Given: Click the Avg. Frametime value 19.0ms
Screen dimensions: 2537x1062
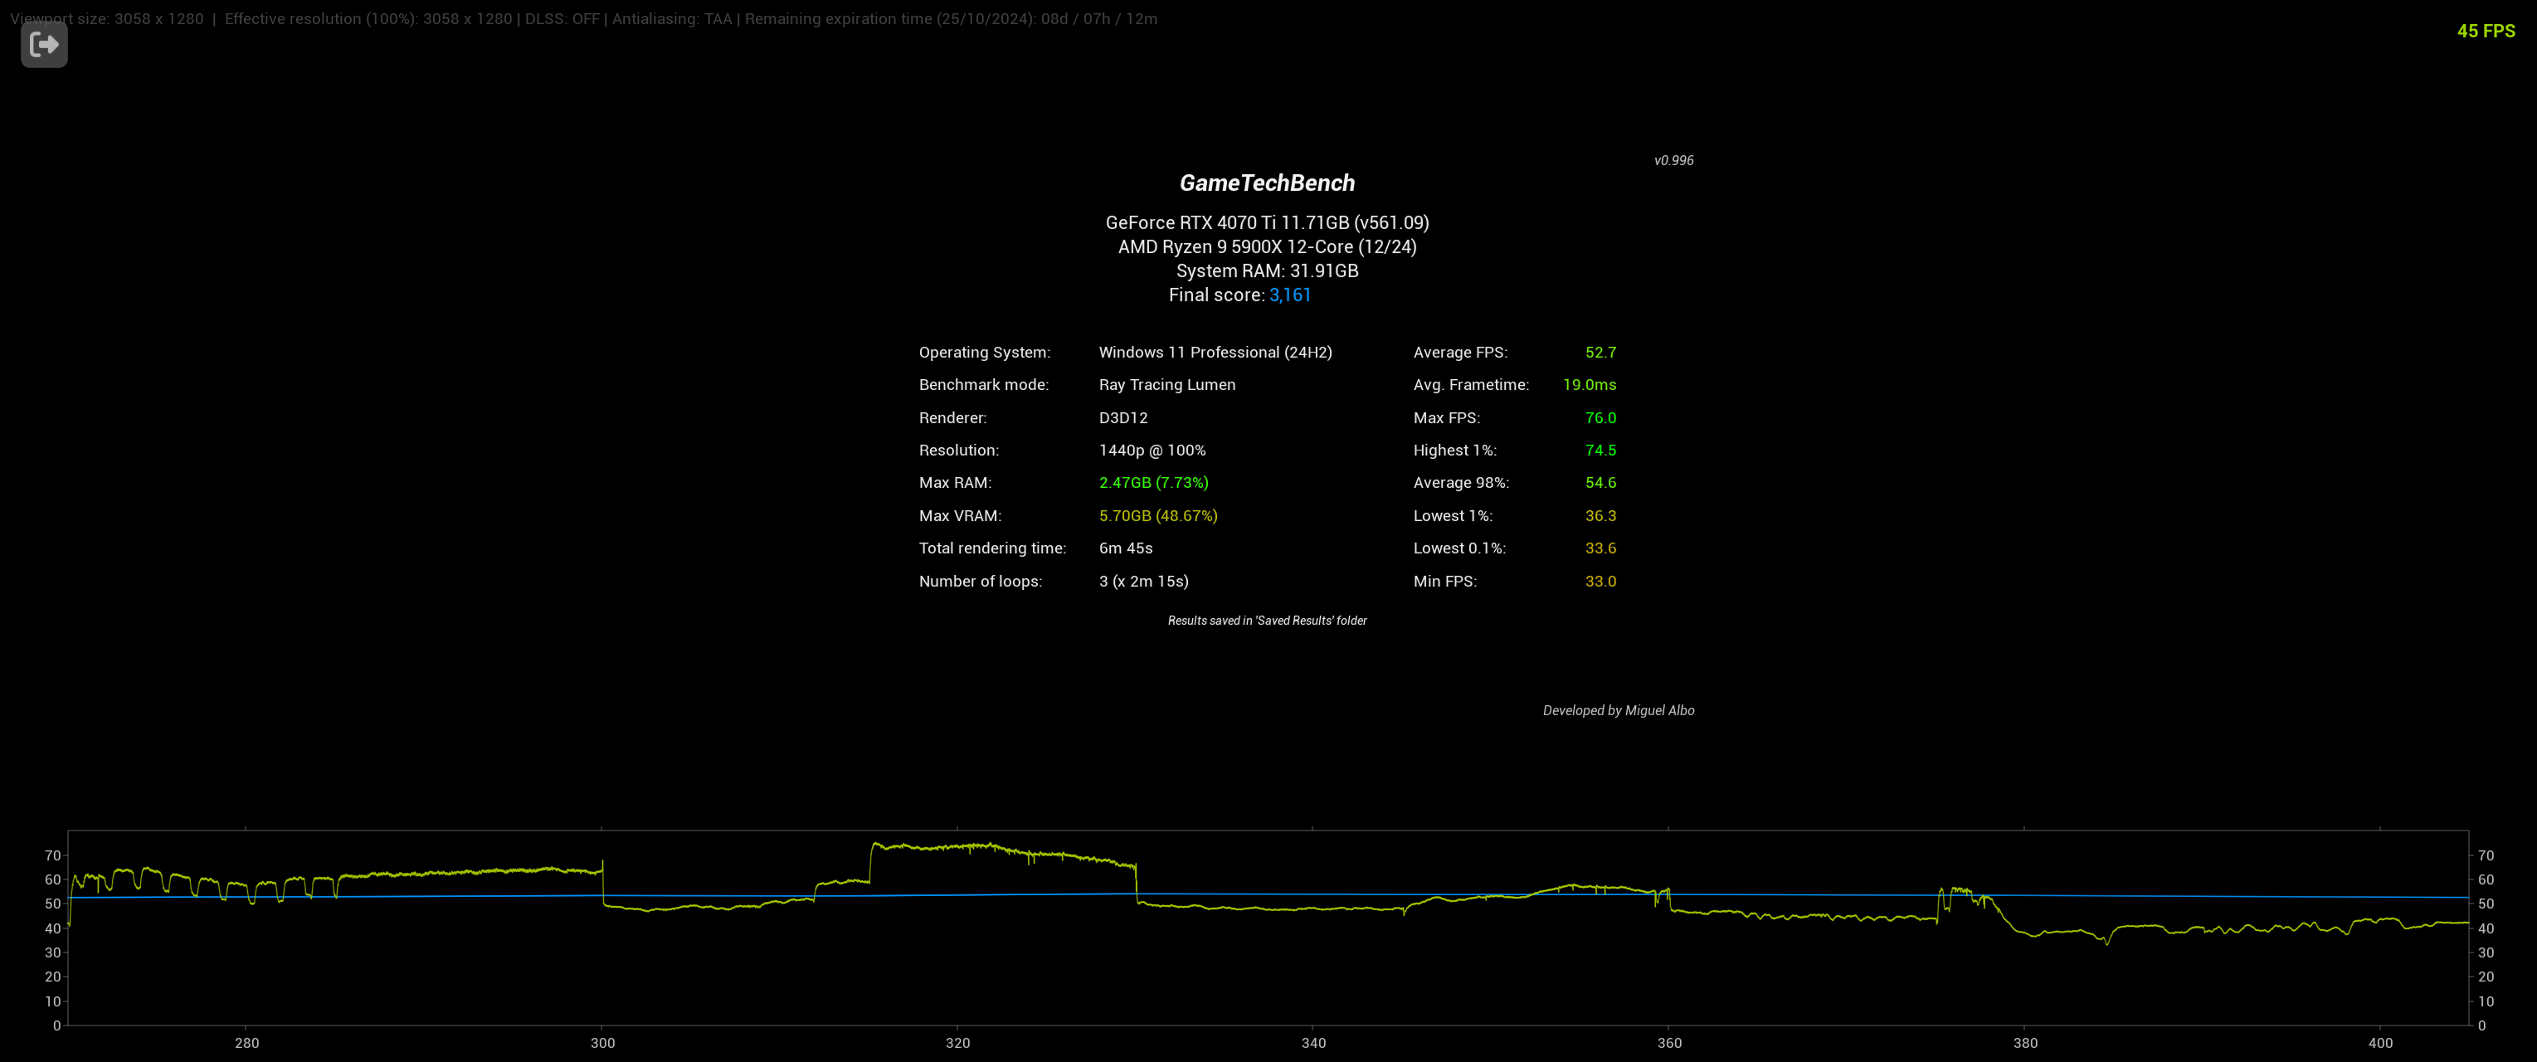Looking at the screenshot, I should (1589, 385).
